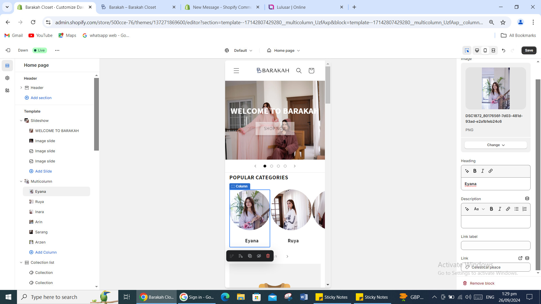
Task: Click the Link label input field
Action: coord(496,245)
